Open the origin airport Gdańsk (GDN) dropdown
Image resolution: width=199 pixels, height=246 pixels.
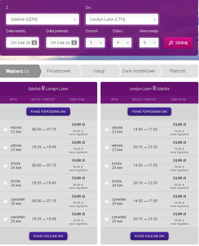43,19
